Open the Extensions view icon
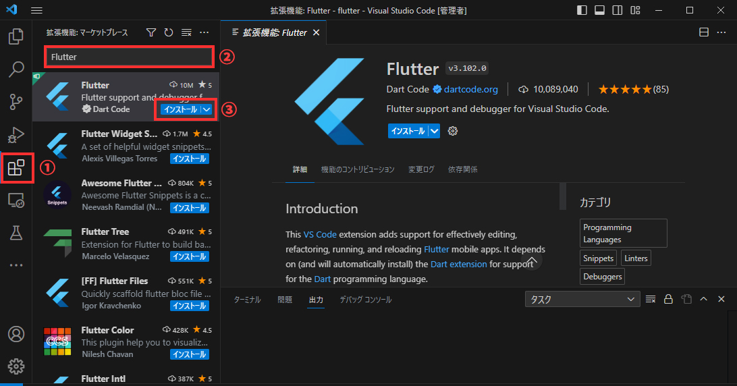 coord(16,168)
